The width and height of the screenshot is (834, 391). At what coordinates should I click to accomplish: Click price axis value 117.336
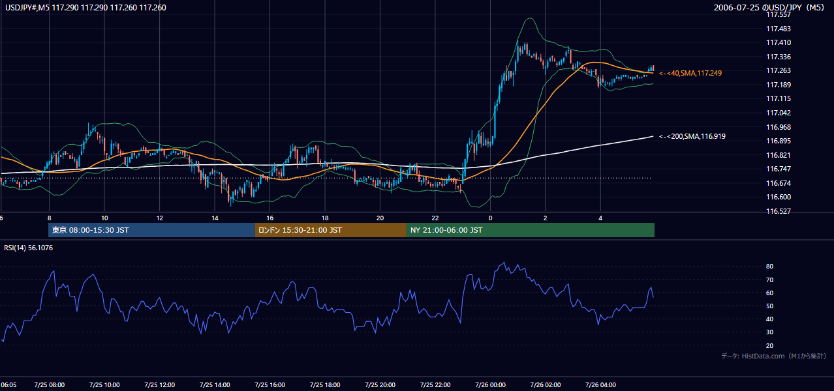click(779, 57)
